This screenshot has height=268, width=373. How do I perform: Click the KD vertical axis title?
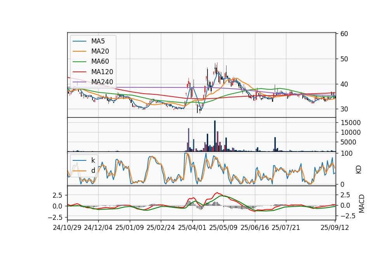[x=359, y=170]
